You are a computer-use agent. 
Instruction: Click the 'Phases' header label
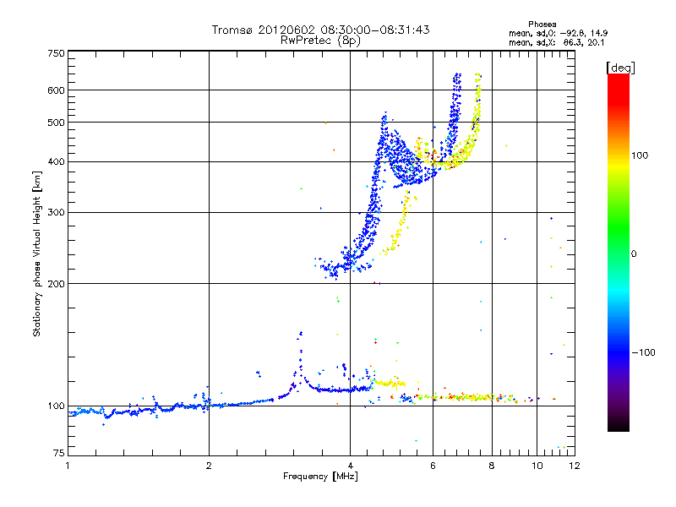(542, 25)
